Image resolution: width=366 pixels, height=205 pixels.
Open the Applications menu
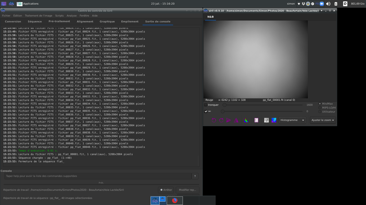tap(28, 4)
